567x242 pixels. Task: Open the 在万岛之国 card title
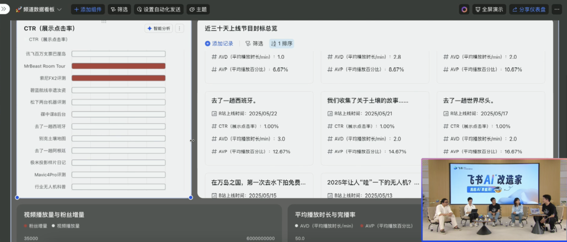pos(258,182)
